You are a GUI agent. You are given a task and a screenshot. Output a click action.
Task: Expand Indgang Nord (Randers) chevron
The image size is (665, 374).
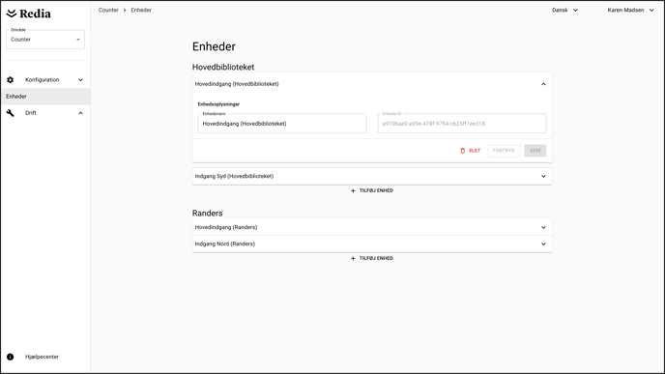pyautogui.click(x=543, y=244)
